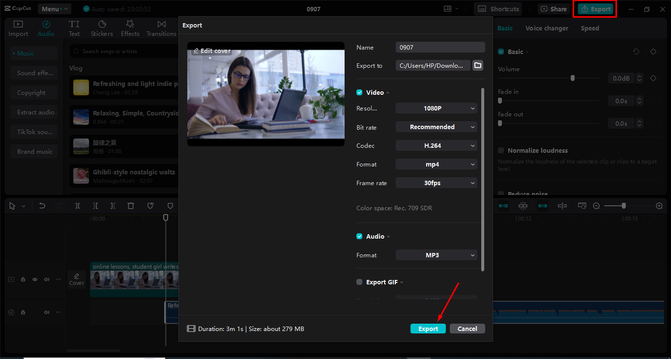Collapse the Video section arrow
671x359 pixels.
point(388,93)
